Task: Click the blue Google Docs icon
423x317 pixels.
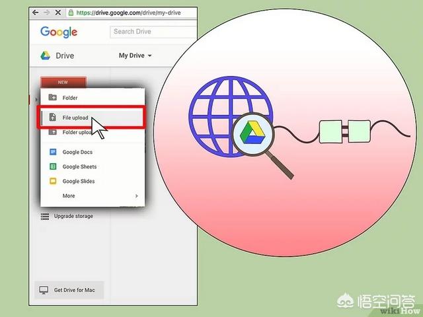Action: coord(53,152)
